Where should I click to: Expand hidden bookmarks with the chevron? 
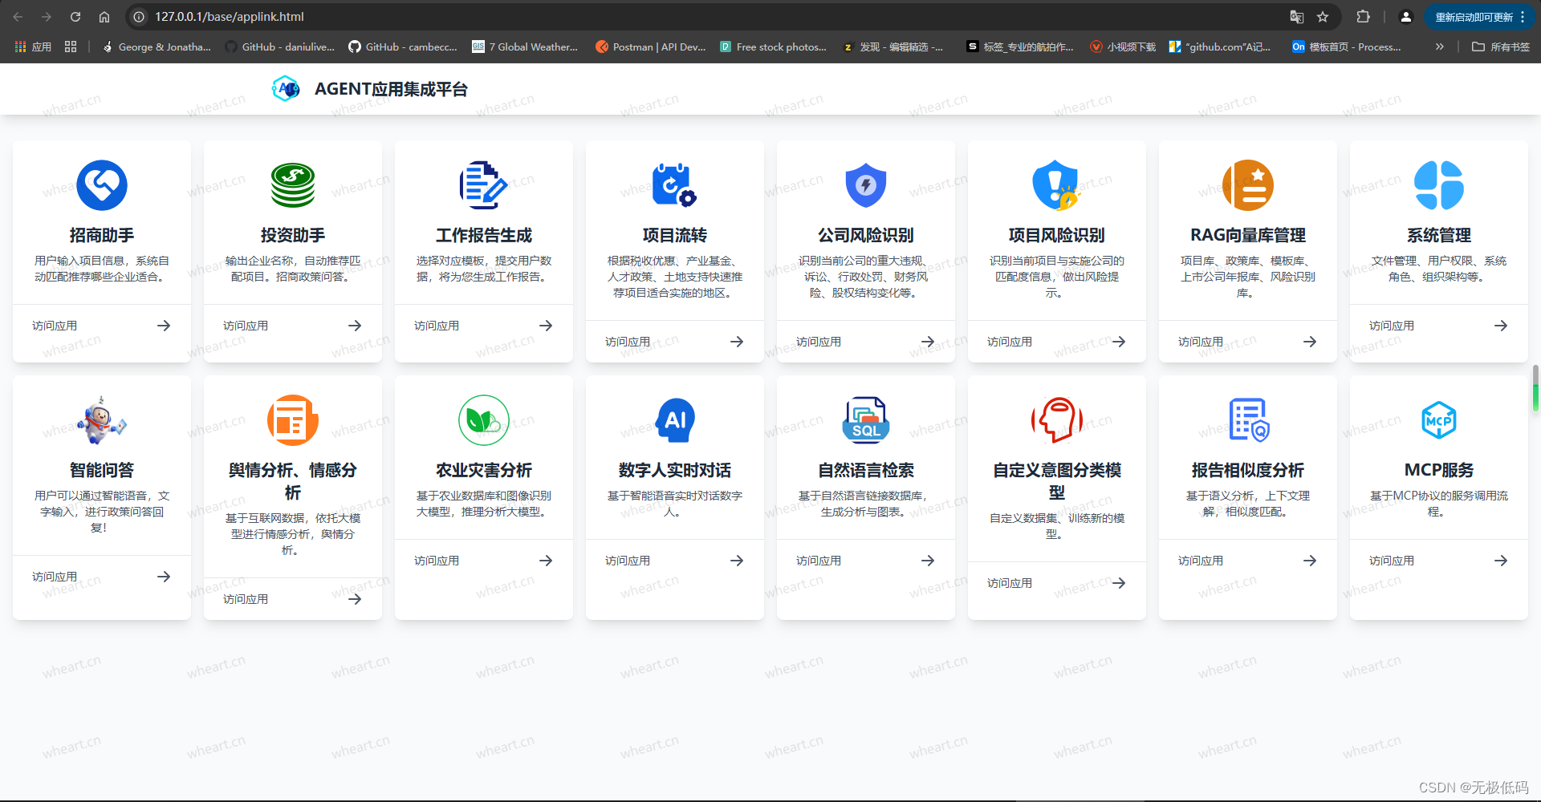pyautogui.click(x=1440, y=47)
